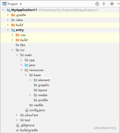This screenshot has height=133, width=120.
Task: Click the collapse all icon in toolbar
Action: (104, 4)
